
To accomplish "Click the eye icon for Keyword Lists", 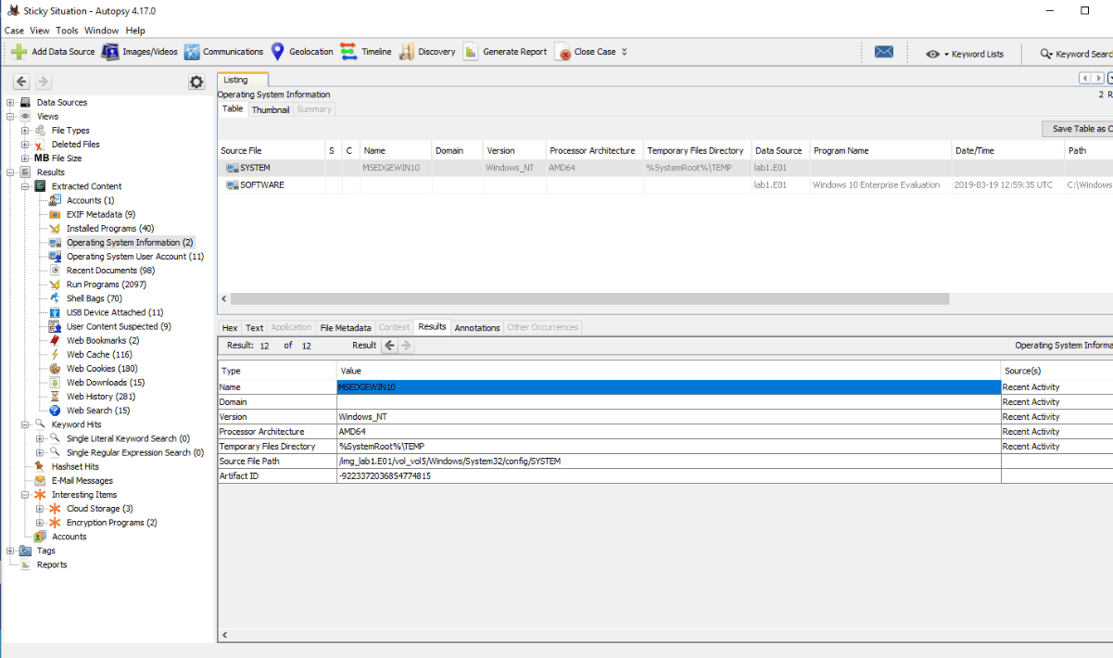I will 932,54.
